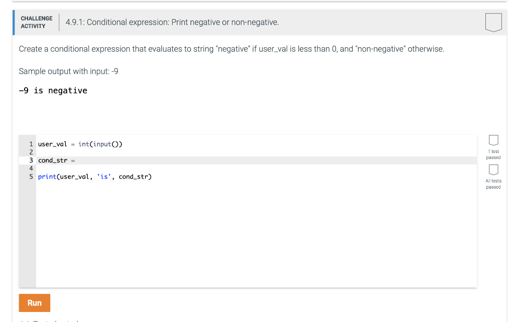
Task: Click the '1 test passed' label text
Action: 493,154
